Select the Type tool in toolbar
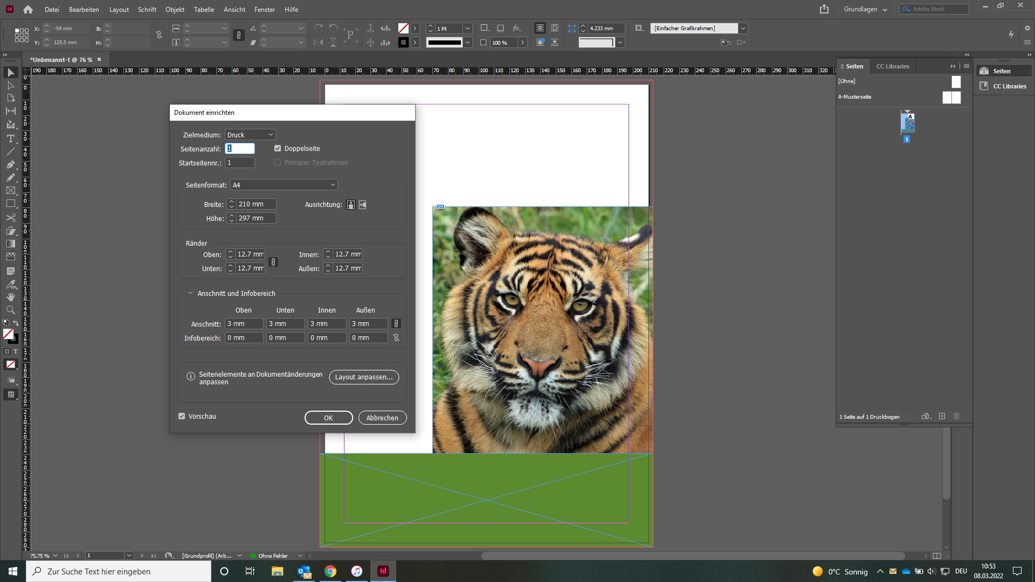The image size is (1035, 582). point(10,138)
